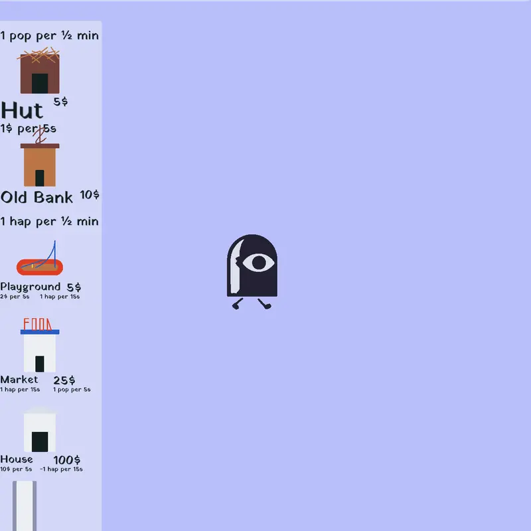Click the Market "25$" price
531x531 pixels.
(x=64, y=380)
